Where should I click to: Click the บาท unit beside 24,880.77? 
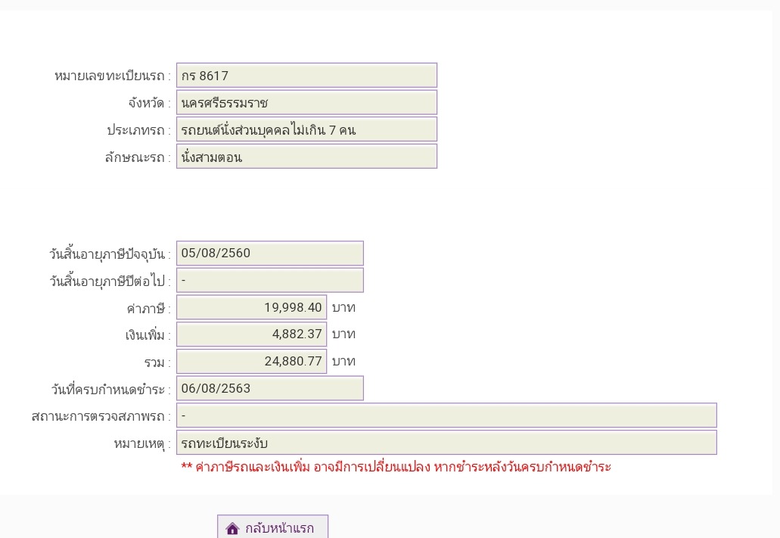click(343, 362)
